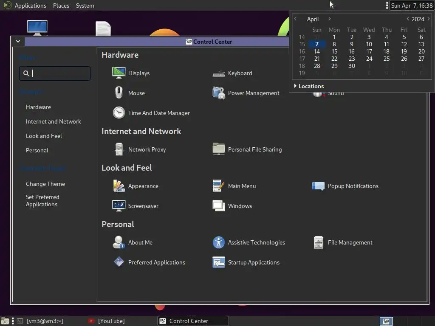Open the Appearance preferences icon
Viewport: 435px width, 326px height.
(x=119, y=186)
